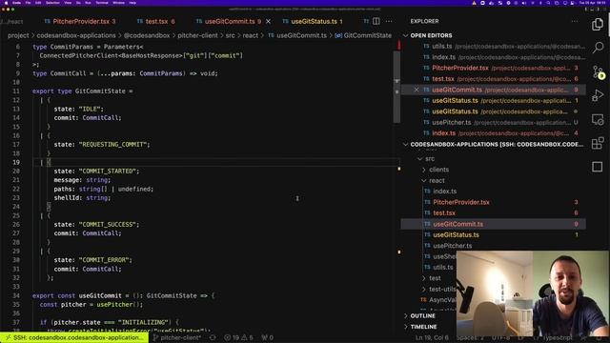Screen dimensions: 610x343
Task: Click line number 34 in the gutter
Action: point(16,295)
